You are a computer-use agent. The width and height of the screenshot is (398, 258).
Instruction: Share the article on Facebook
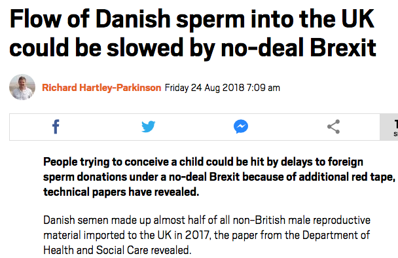(56, 127)
